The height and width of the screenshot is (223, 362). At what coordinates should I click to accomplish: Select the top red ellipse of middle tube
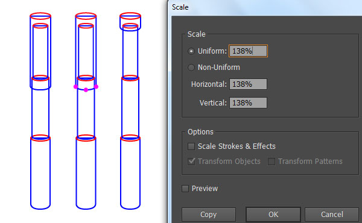[86, 16]
